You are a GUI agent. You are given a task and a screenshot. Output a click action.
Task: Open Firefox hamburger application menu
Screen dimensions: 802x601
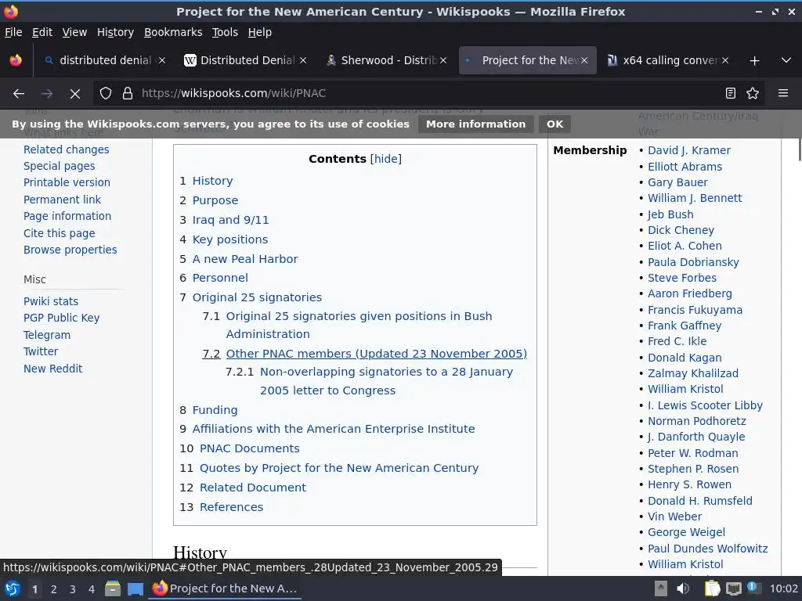[x=782, y=93]
